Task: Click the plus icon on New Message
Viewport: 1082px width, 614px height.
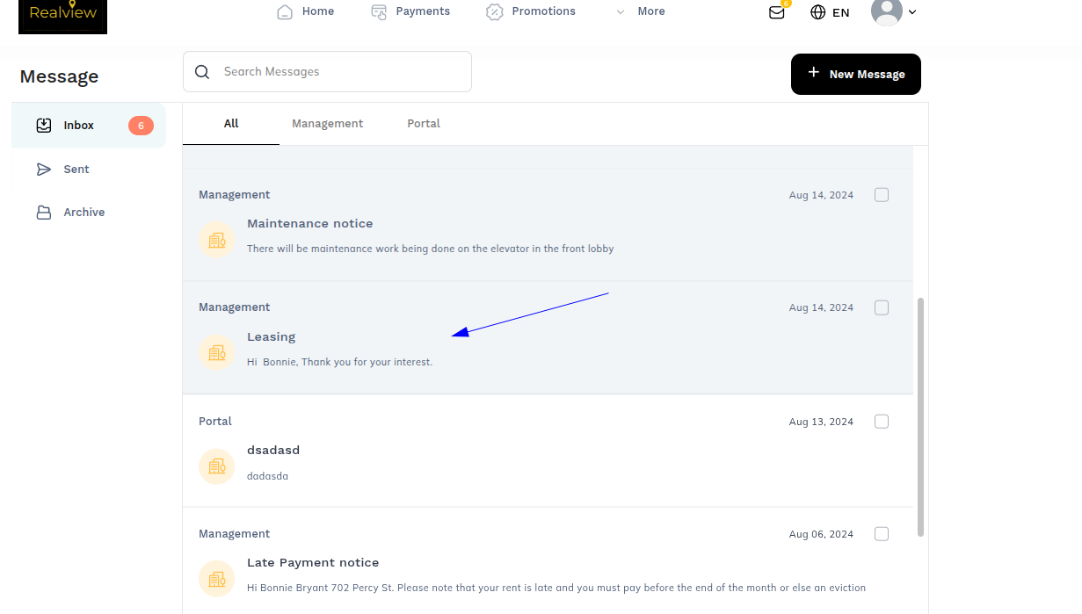Action: 814,73
